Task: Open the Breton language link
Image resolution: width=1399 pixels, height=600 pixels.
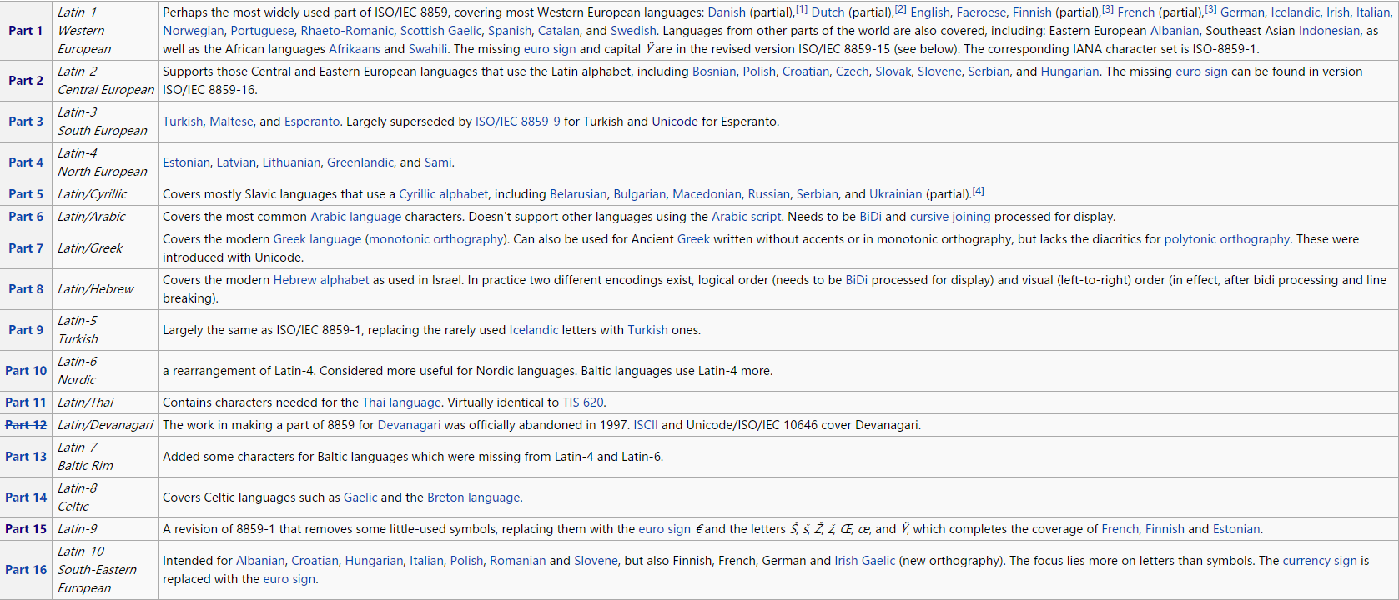Action: coord(473,497)
